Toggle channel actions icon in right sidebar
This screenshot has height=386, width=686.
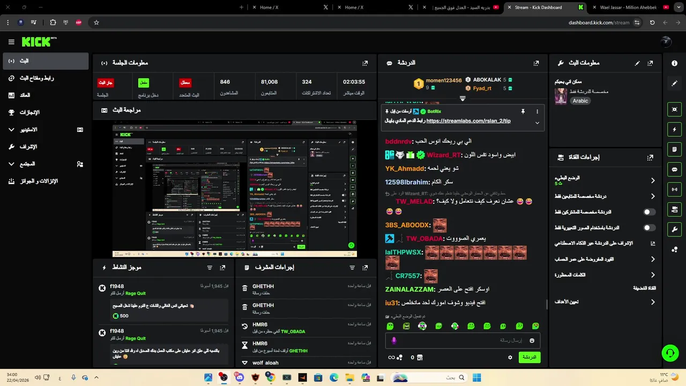[x=674, y=209]
